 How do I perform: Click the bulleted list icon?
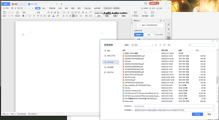pos(63,12)
